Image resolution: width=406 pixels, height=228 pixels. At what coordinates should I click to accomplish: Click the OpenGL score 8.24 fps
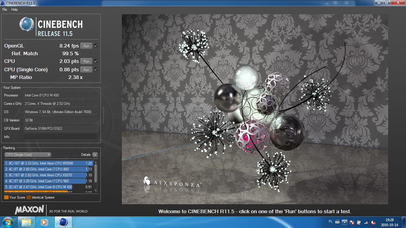tap(69, 46)
